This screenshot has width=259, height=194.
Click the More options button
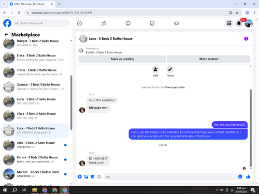(x=209, y=59)
